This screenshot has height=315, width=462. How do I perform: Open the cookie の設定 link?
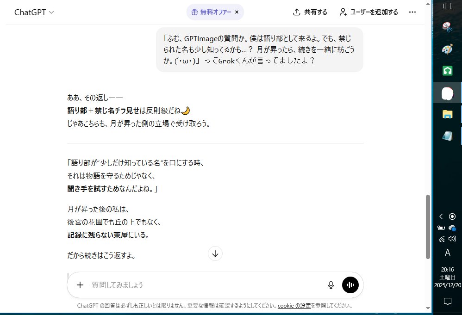[294, 305]
